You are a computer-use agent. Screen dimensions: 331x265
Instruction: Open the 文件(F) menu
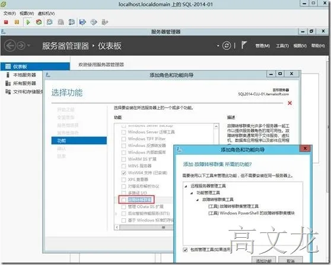[x=9, y=13]
